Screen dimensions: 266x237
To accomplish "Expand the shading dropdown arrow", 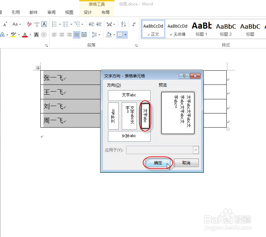I will click(x=114, y=35).
